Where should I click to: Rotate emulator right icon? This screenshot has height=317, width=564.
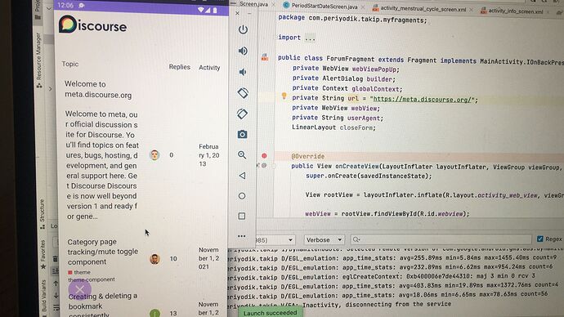(243, 114)
